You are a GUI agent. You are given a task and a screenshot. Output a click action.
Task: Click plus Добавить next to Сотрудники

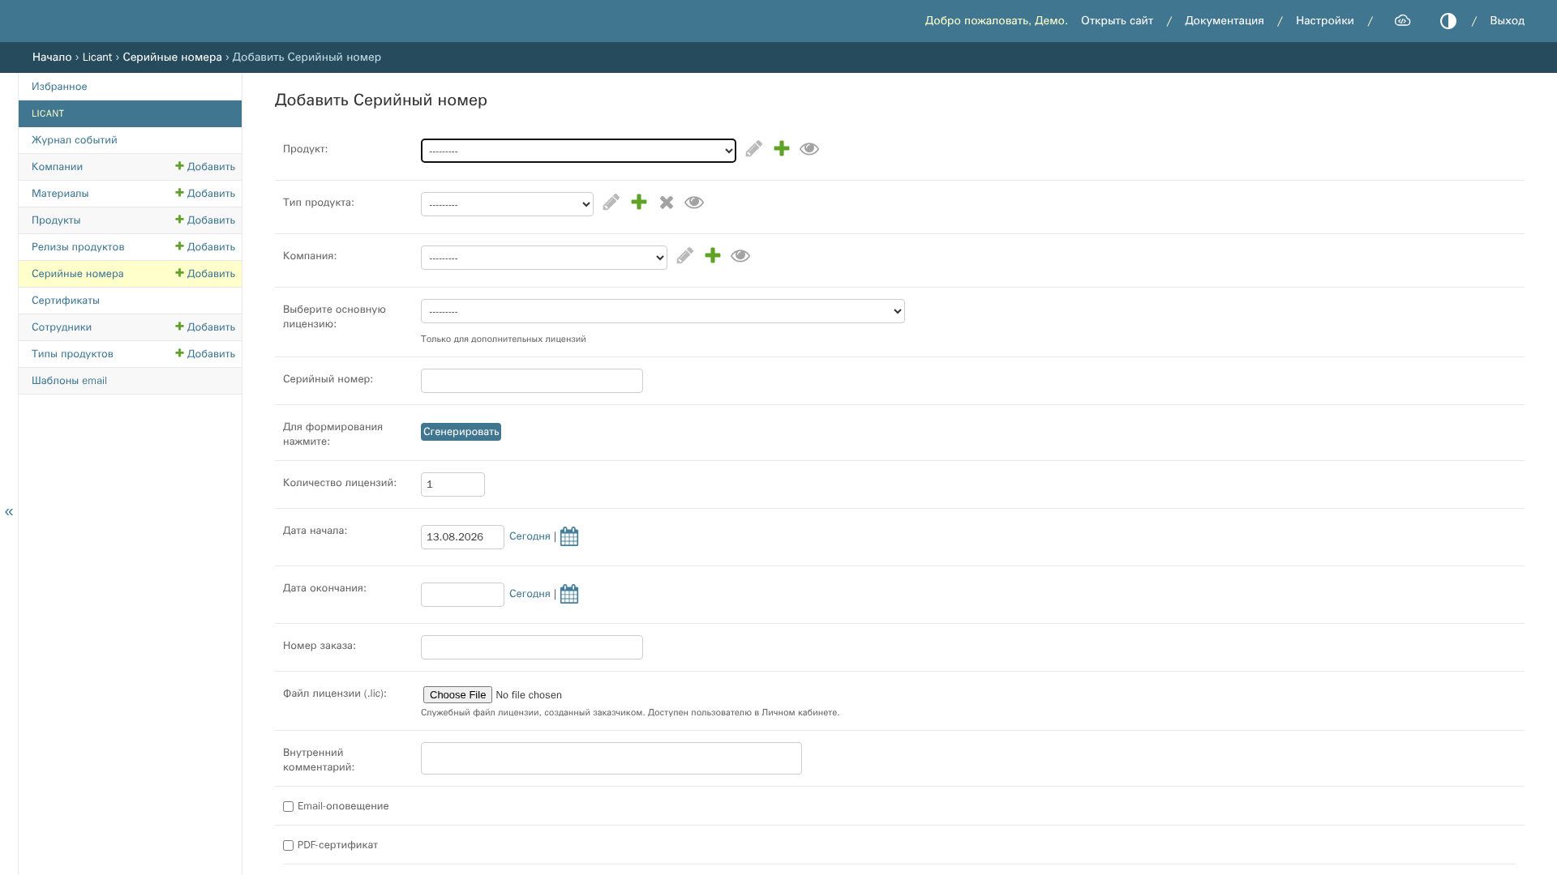(x=205, y=327)
